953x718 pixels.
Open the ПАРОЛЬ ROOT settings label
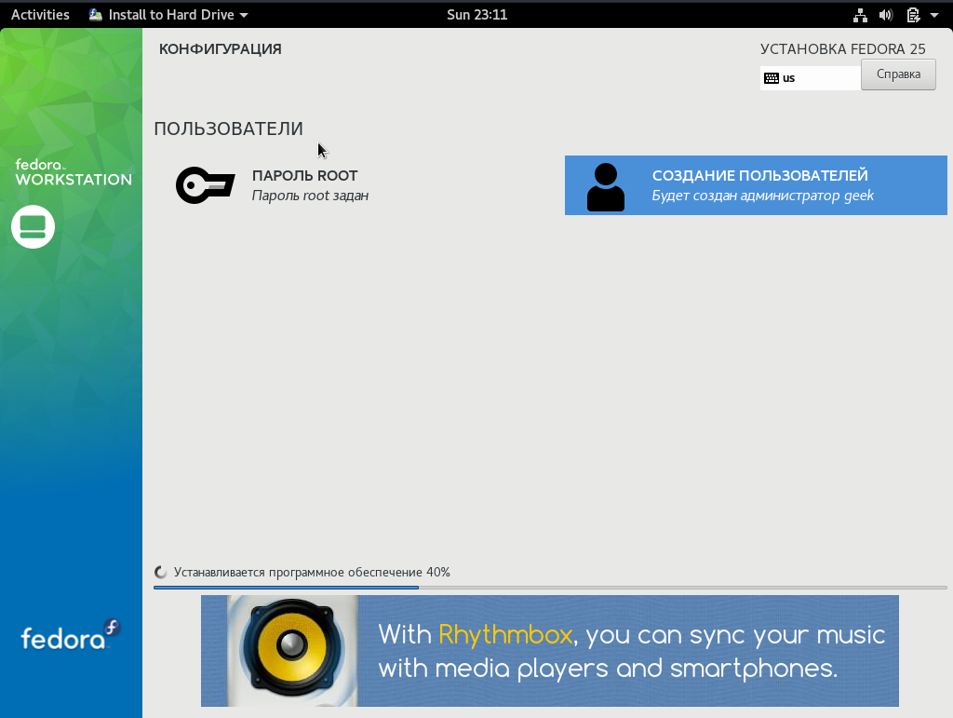(x=305, y=175)
